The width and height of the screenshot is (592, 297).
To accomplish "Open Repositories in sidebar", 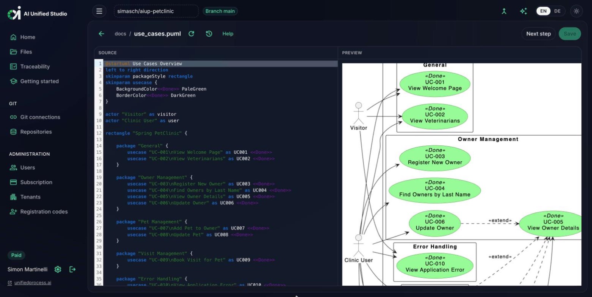I will point(31,132).
